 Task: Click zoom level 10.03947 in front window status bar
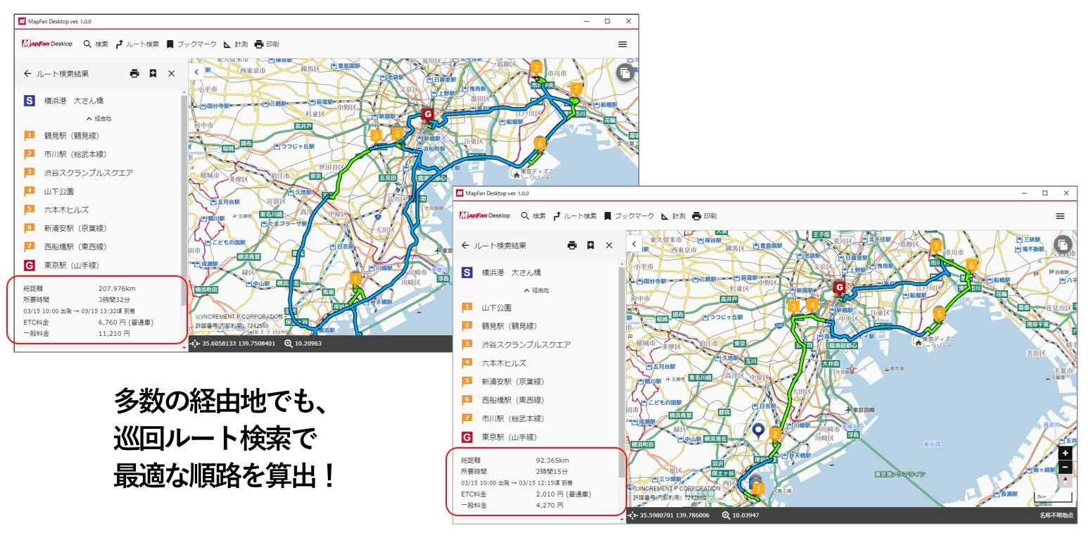point(740,515)
